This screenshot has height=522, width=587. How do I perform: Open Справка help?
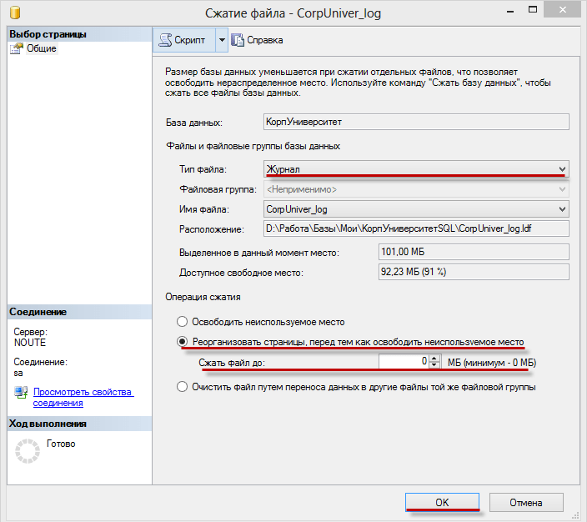257,40
